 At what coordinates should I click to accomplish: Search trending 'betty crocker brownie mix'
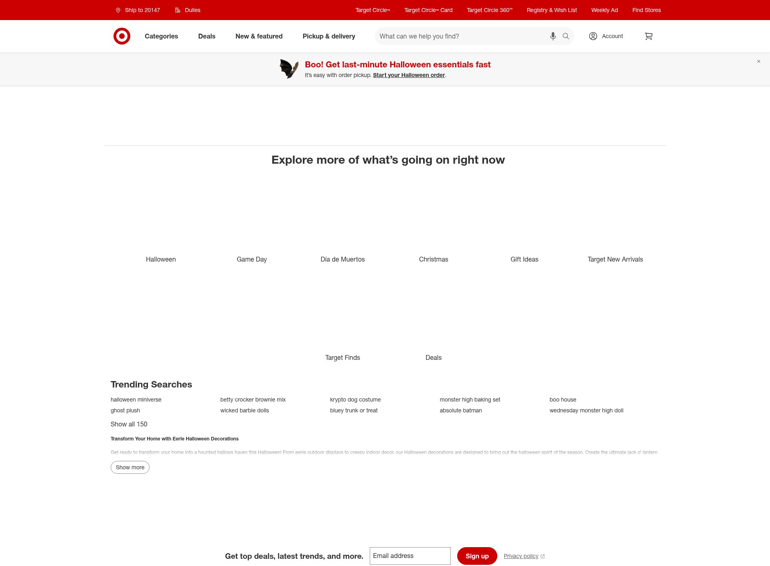(x=253, y=400)
